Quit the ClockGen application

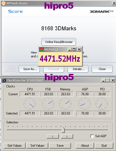104,146
